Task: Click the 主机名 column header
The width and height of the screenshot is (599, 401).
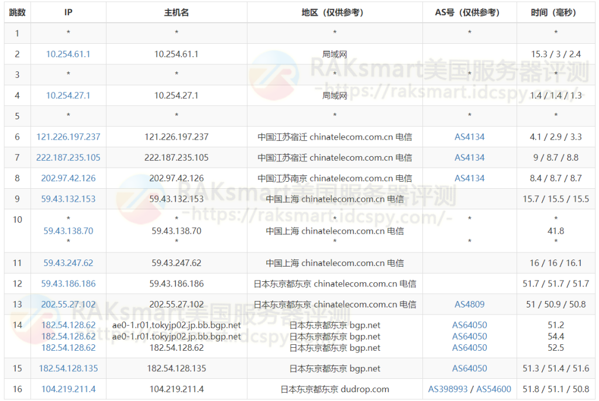Action: pyautogui.click(x=176, y=12)
